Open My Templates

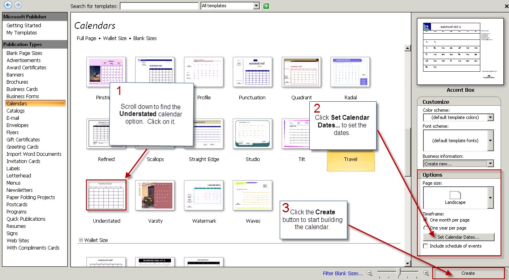point(21,32)
